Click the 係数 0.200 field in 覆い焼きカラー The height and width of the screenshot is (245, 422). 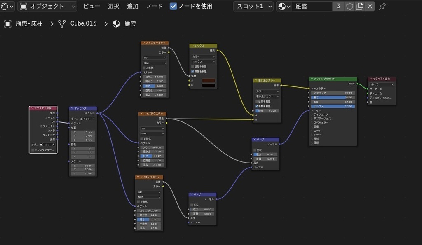click(x=267, y=111)
